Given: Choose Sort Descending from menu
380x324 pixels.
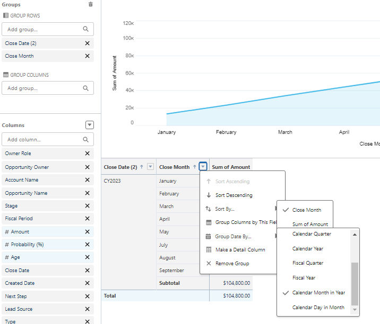Looking at the screenshot, I should click(234, 195).
